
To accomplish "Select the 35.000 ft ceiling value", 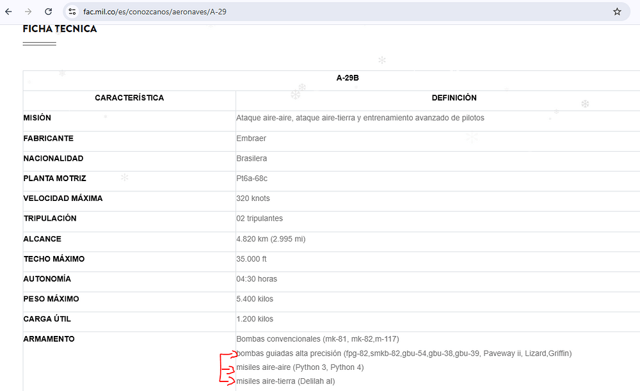I will point(251,259).
